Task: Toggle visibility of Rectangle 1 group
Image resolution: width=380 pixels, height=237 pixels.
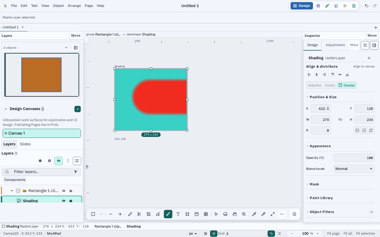Action: tap(64, 191)
